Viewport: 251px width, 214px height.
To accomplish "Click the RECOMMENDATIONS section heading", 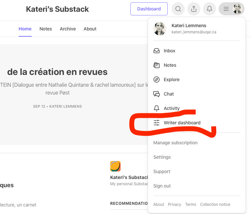I will [x=129, y=204].
